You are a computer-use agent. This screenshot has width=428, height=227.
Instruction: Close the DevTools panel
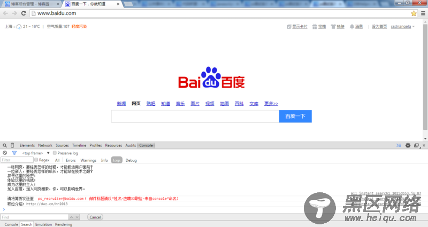coord(424,145)
